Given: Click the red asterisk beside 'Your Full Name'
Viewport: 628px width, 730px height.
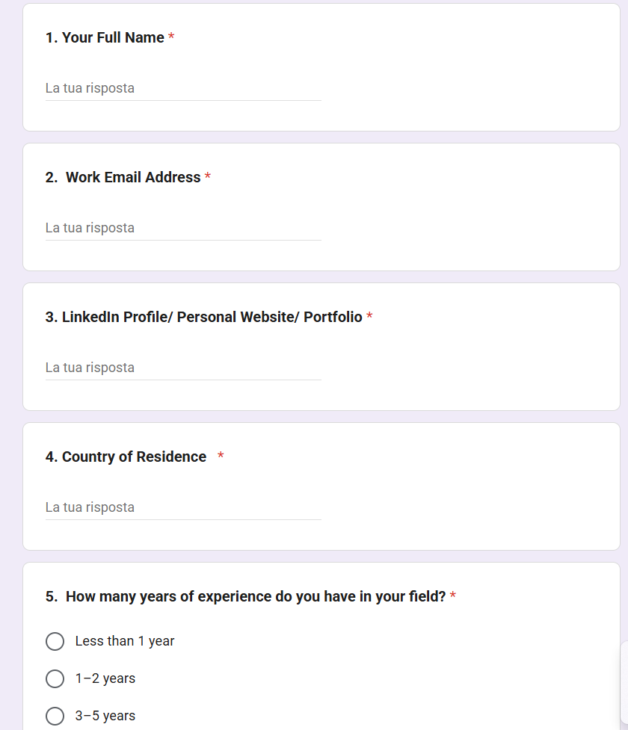Looking at the screenshot, I should tap(171, 37).
